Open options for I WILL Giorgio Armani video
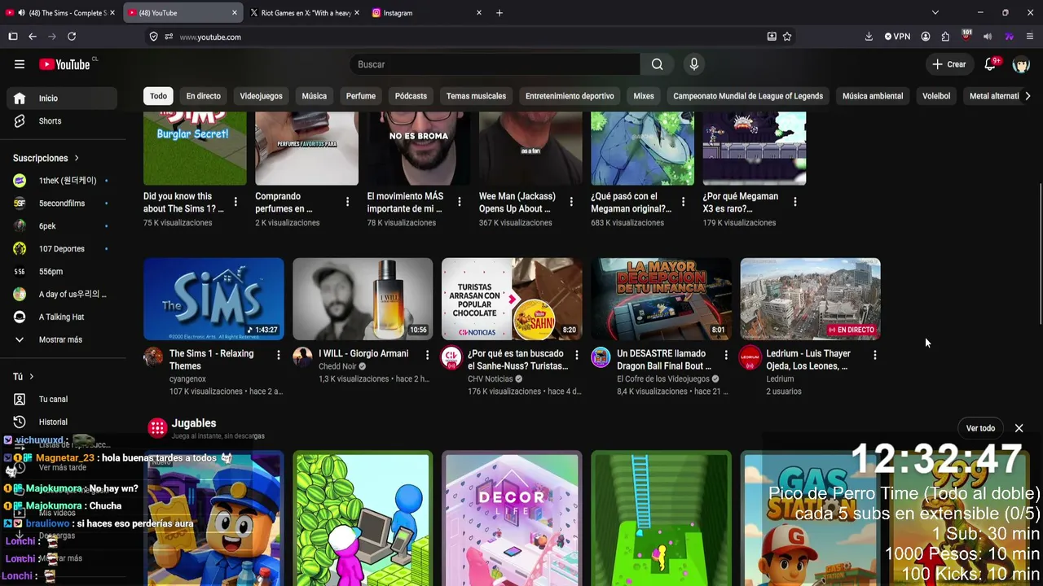This screenshot has width=1043, height=586. 427,355
